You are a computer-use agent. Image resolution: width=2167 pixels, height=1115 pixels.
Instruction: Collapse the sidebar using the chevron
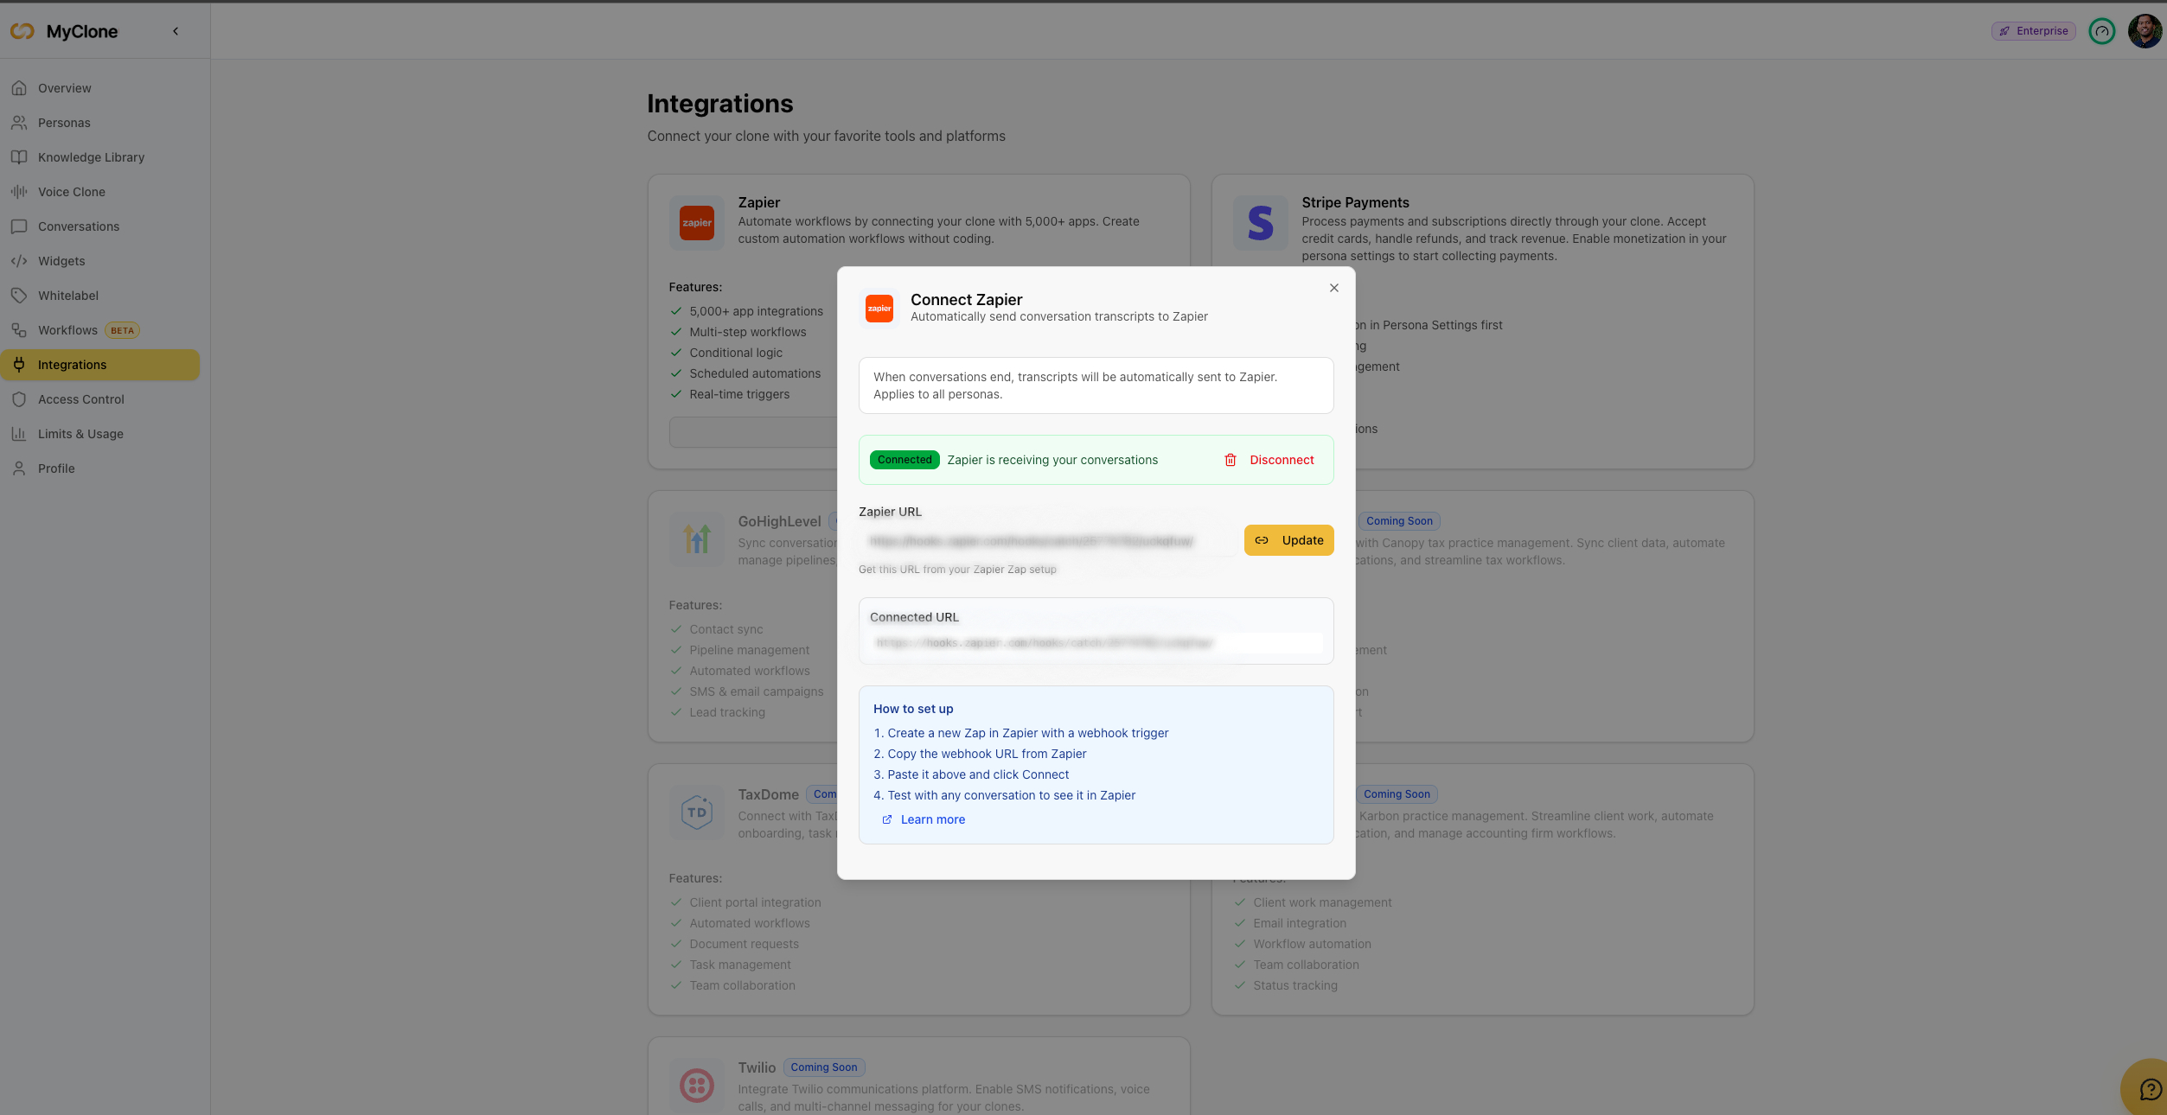(x=176, y=30)
